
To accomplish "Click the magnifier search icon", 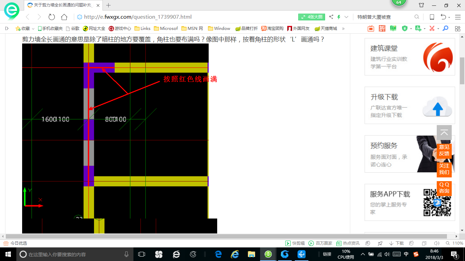I will [417, 17].
